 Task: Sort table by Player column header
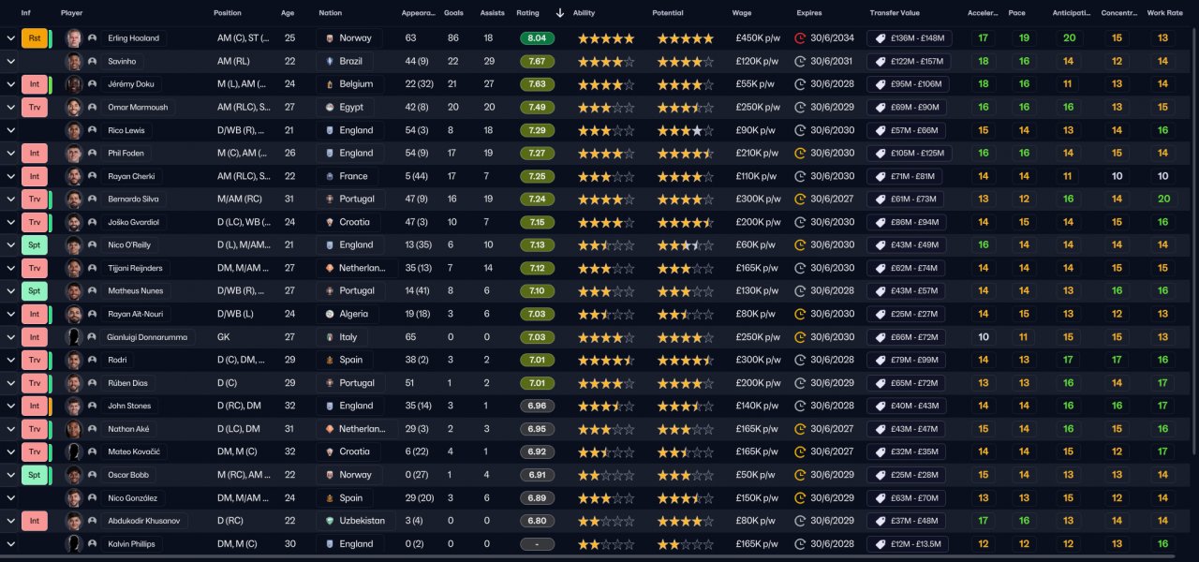71,13
